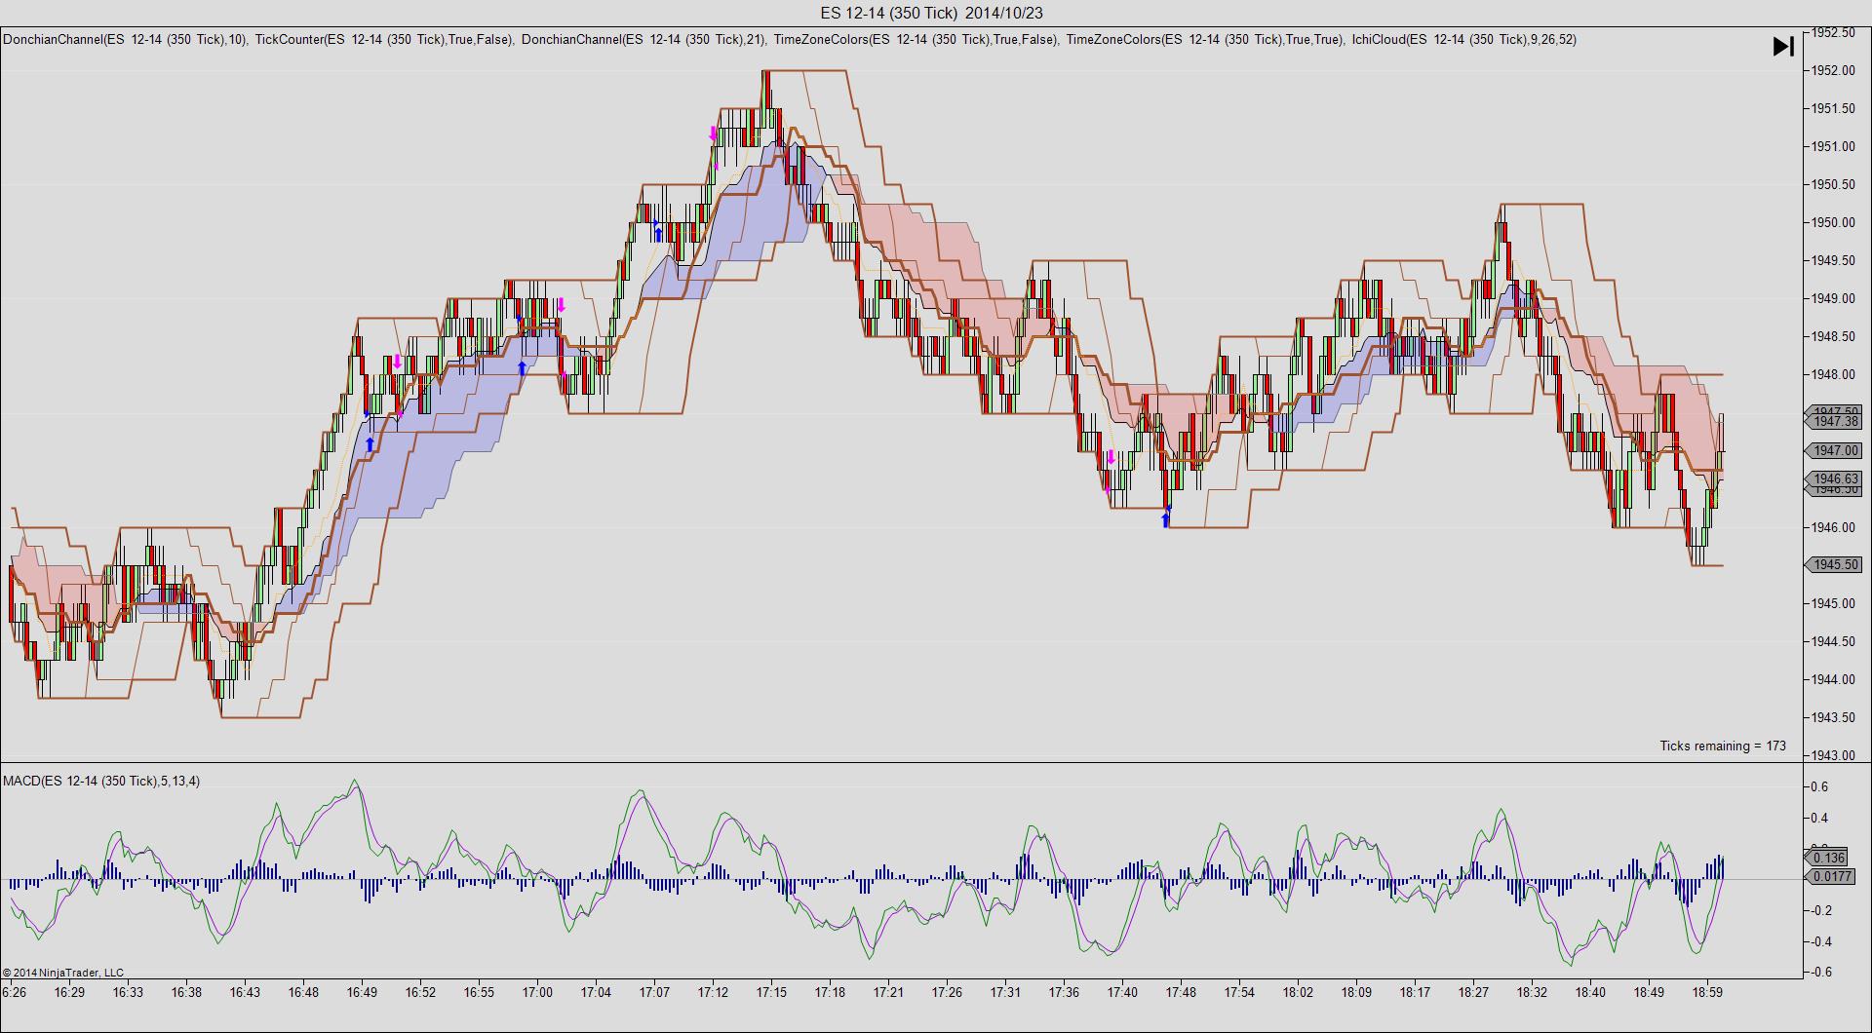The image size is (1872, 1033).
Task: Click the 1951.00 price axis label
Action: [1833, 146]
